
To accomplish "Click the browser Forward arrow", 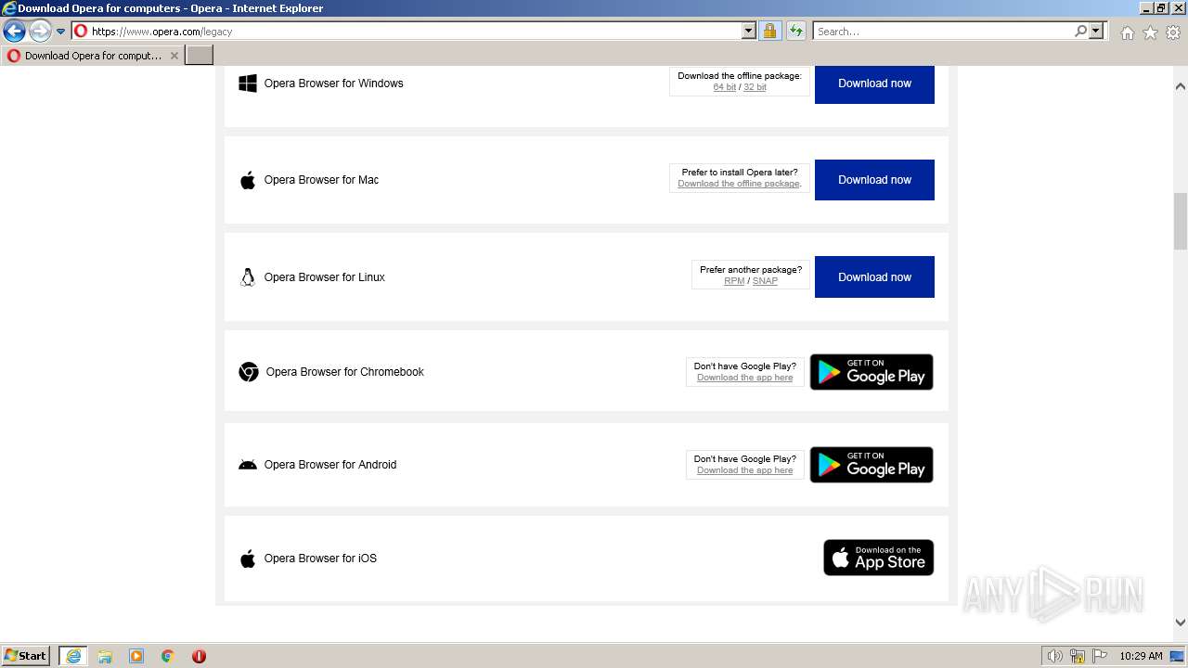I will [40, 32].
